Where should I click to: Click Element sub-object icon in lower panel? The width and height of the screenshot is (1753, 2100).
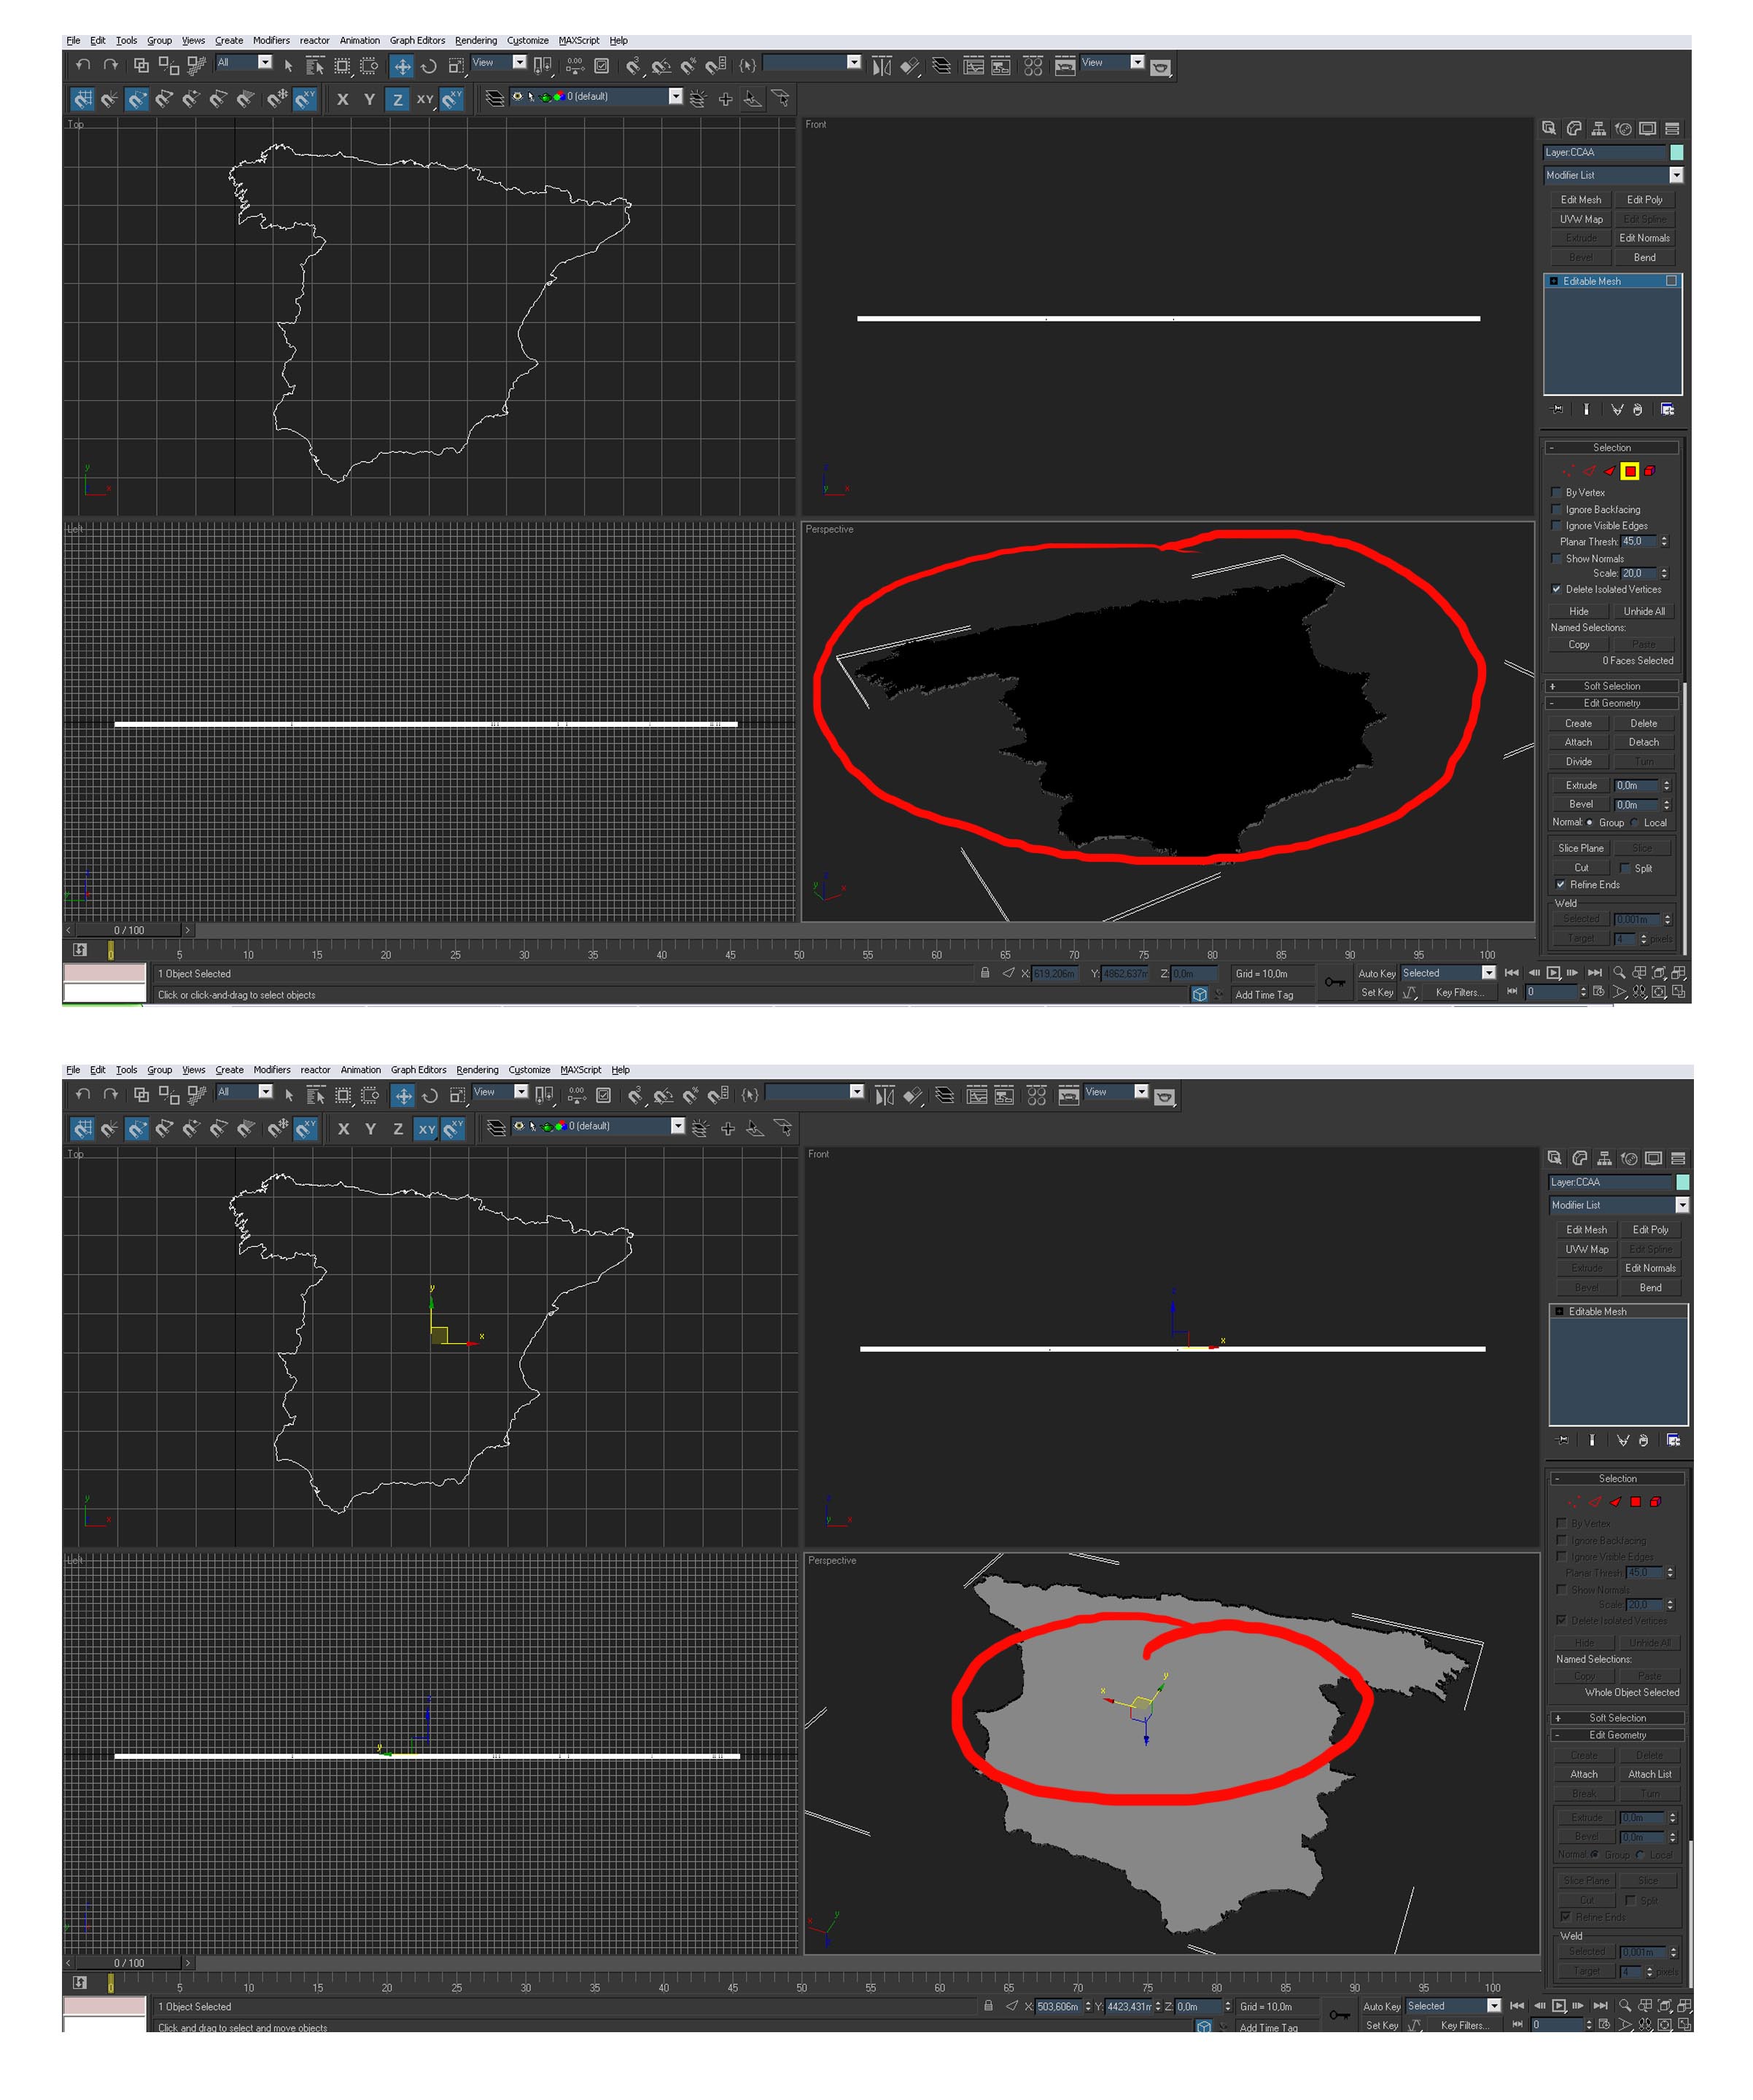1655,1501
